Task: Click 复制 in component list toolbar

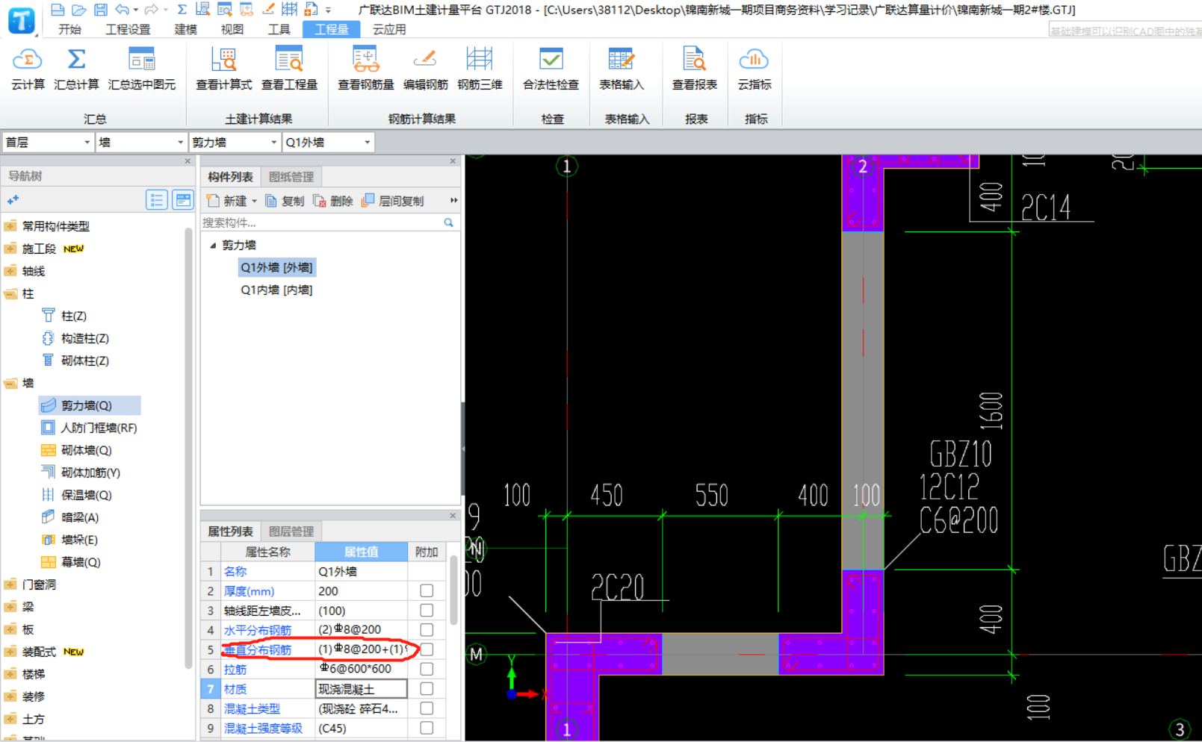Action: coord(285,201)
